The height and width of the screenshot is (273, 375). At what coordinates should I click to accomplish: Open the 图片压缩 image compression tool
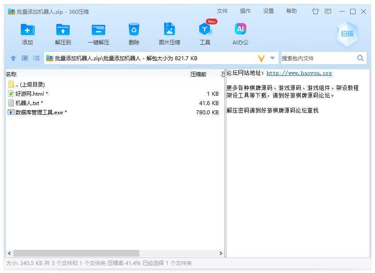coord(169,30)
